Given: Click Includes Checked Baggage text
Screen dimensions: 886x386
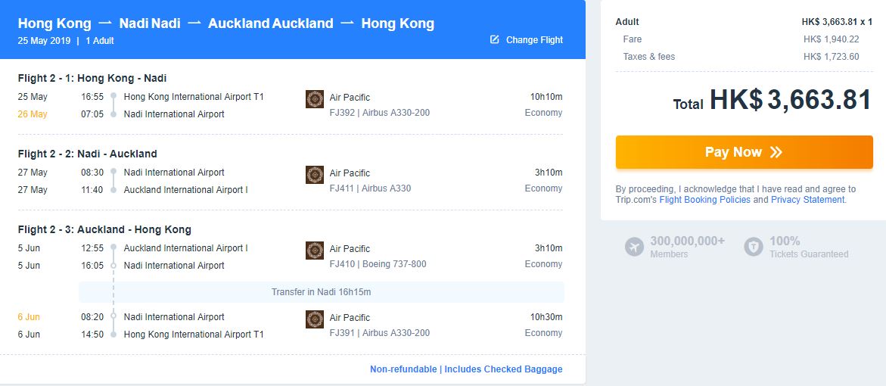Looking at the screenshot, I should pos(503,369).
